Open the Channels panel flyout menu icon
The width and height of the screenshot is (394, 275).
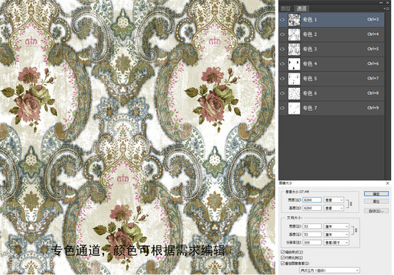[x=387, y=8]
